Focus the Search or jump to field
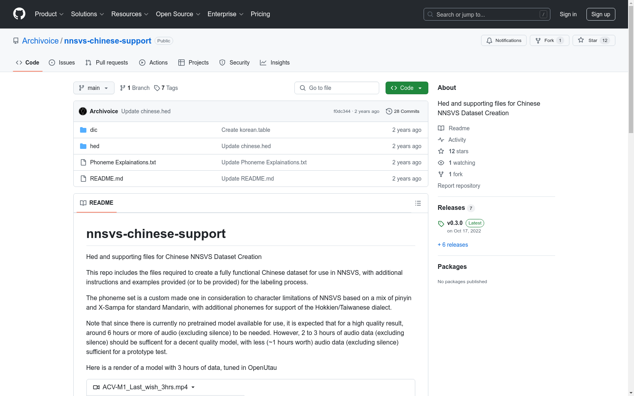Viewport: 634px width, 396px height. 487,14
